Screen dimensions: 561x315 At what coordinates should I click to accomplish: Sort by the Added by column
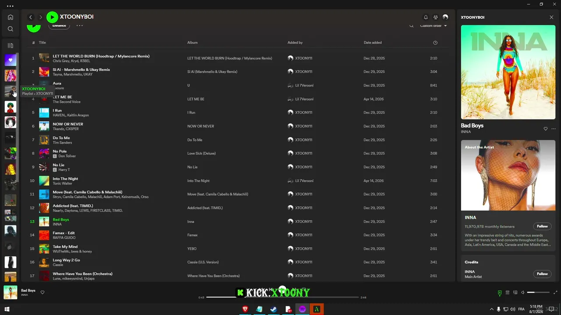point(295,42)
